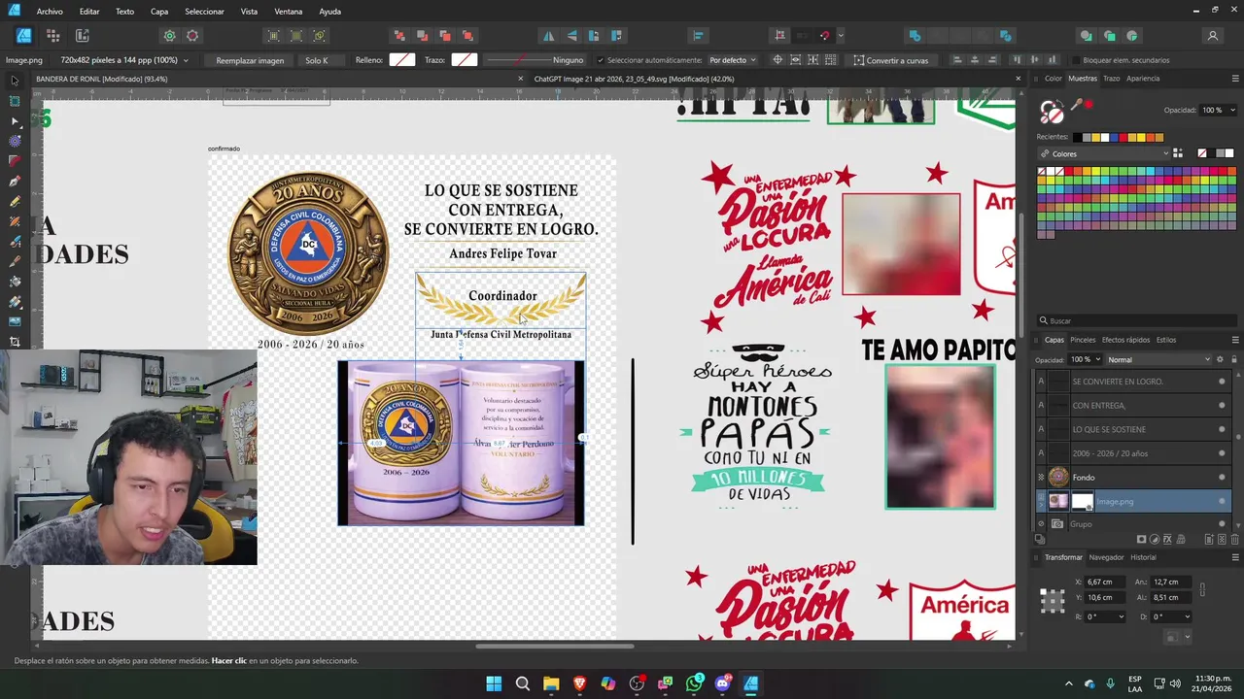Switch to the Export persona icon
Screen dimensions: 1244x699
[x=83, y=36]
